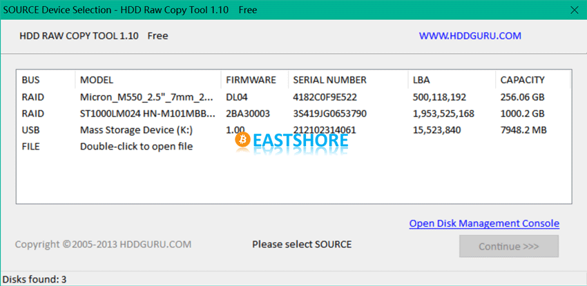This screenshot has height=286, width=587.
Task: Click the BUS column header
Action: pos(46,80)
